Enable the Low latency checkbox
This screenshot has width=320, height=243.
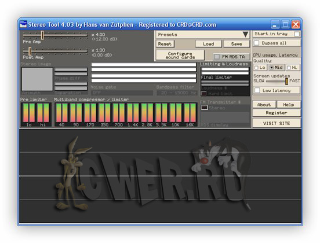point(257,90)
